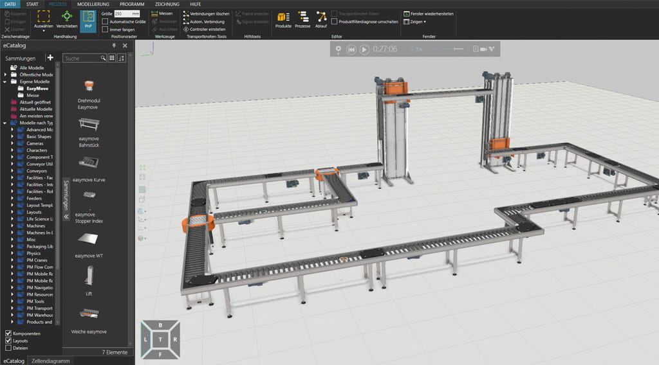Adjust the simulation speed slider
The width and height of the screenshot is (659, 365).
(x=454, y=49)
